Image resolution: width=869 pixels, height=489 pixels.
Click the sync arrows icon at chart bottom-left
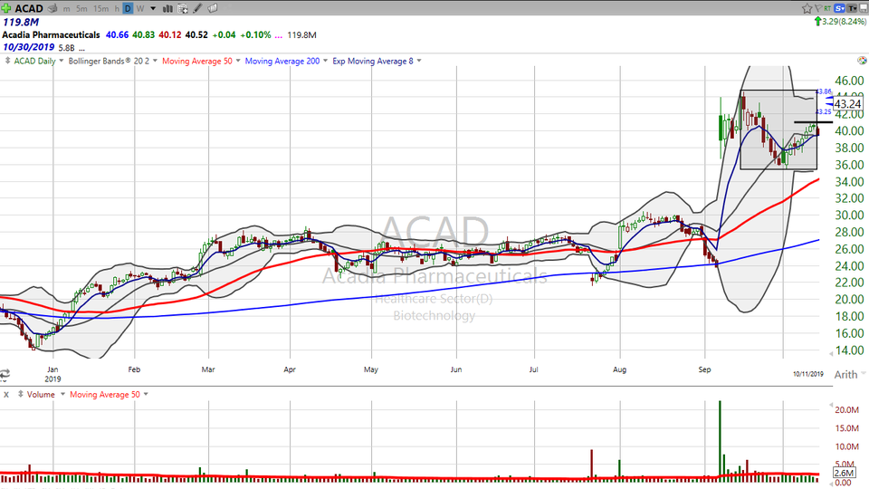(5, 375)
